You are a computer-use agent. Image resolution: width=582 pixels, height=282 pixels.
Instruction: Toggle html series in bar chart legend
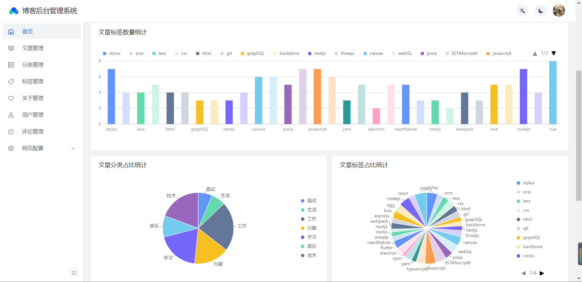coord(204,53)
